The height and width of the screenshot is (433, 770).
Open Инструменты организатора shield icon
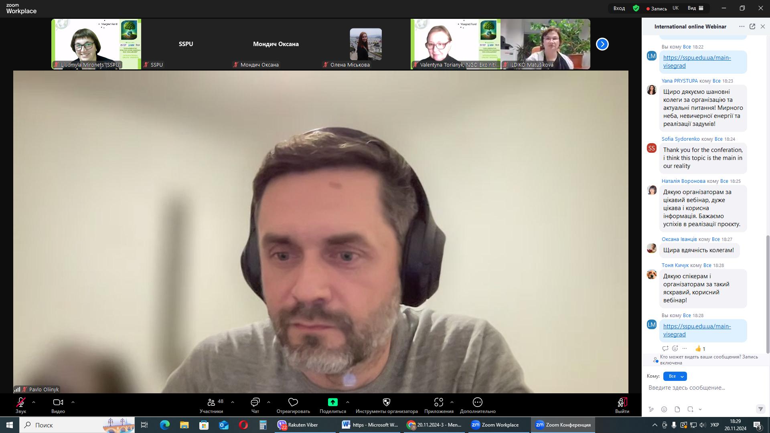point(387,402)
